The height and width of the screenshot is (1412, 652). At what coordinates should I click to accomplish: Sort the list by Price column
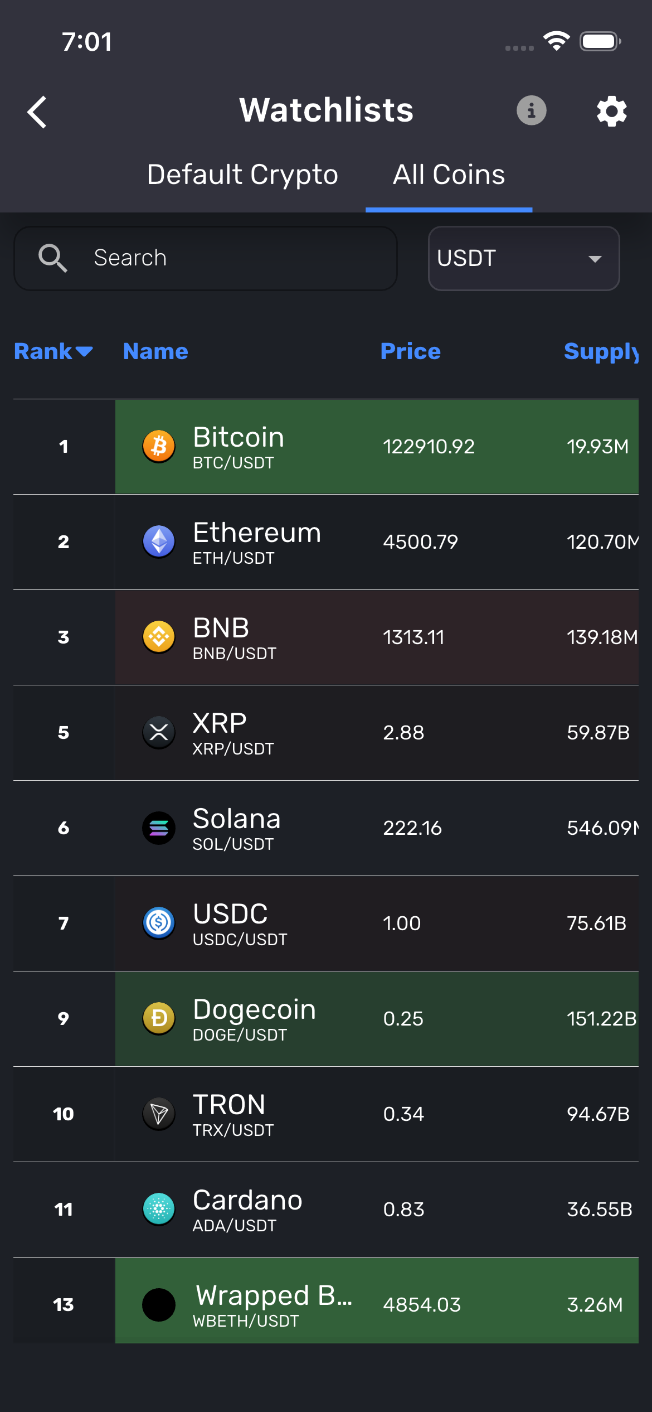coord(410,352)
